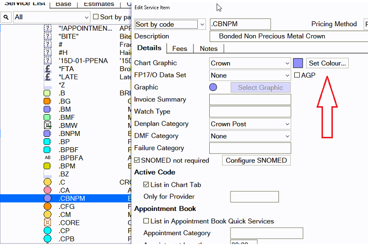Image resolution: width=368 pixels, height=245 pixels.
Task: Click the Appointment Category field
Action: coord(267,233)
